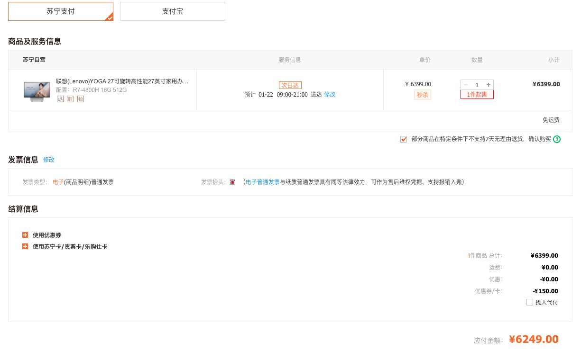The image size is (581, 350).
Task: Click the 苏宁自营 seller header label
Action: [x=34, y=60]
